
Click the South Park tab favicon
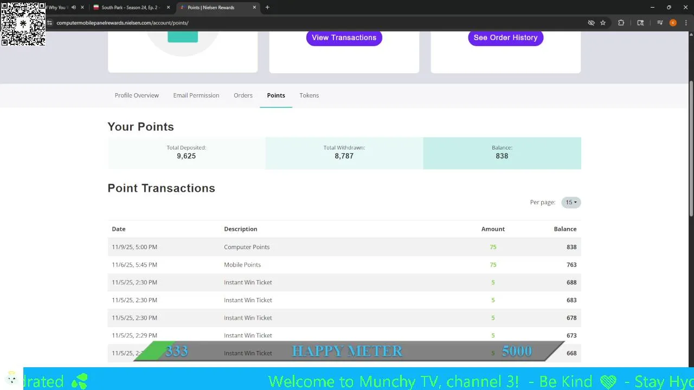[97, 8]
